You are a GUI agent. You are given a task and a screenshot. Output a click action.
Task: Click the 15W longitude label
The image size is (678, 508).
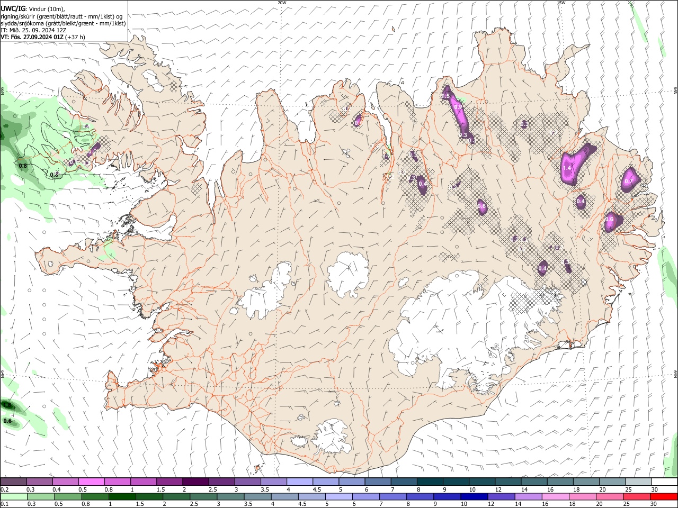[x=561, y=3]
